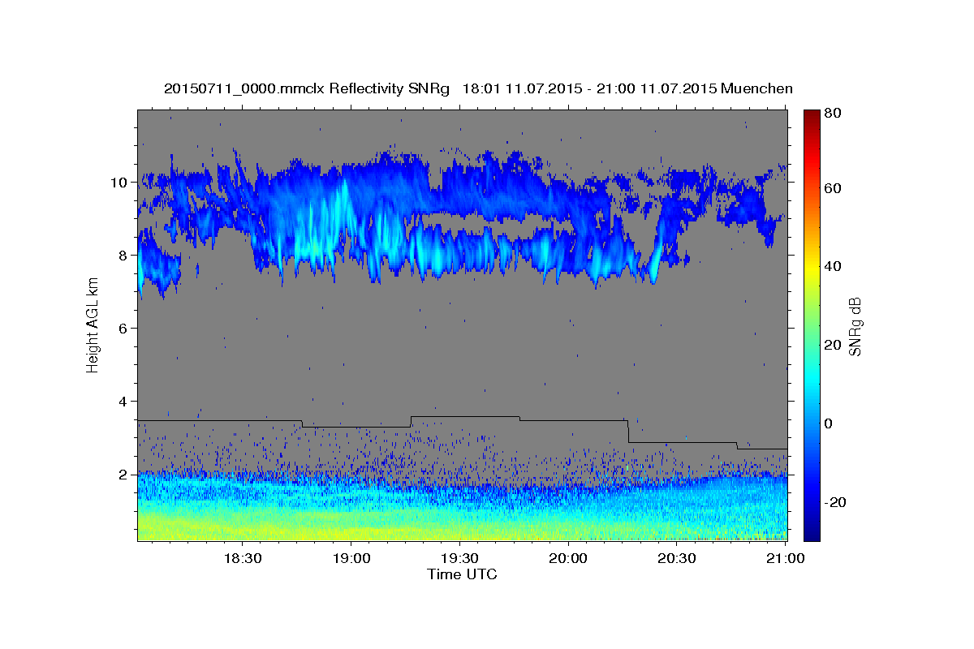This screenshot has height=649, width=974.
Task: Click the colorbar value 40
Action: coord(834,266)
